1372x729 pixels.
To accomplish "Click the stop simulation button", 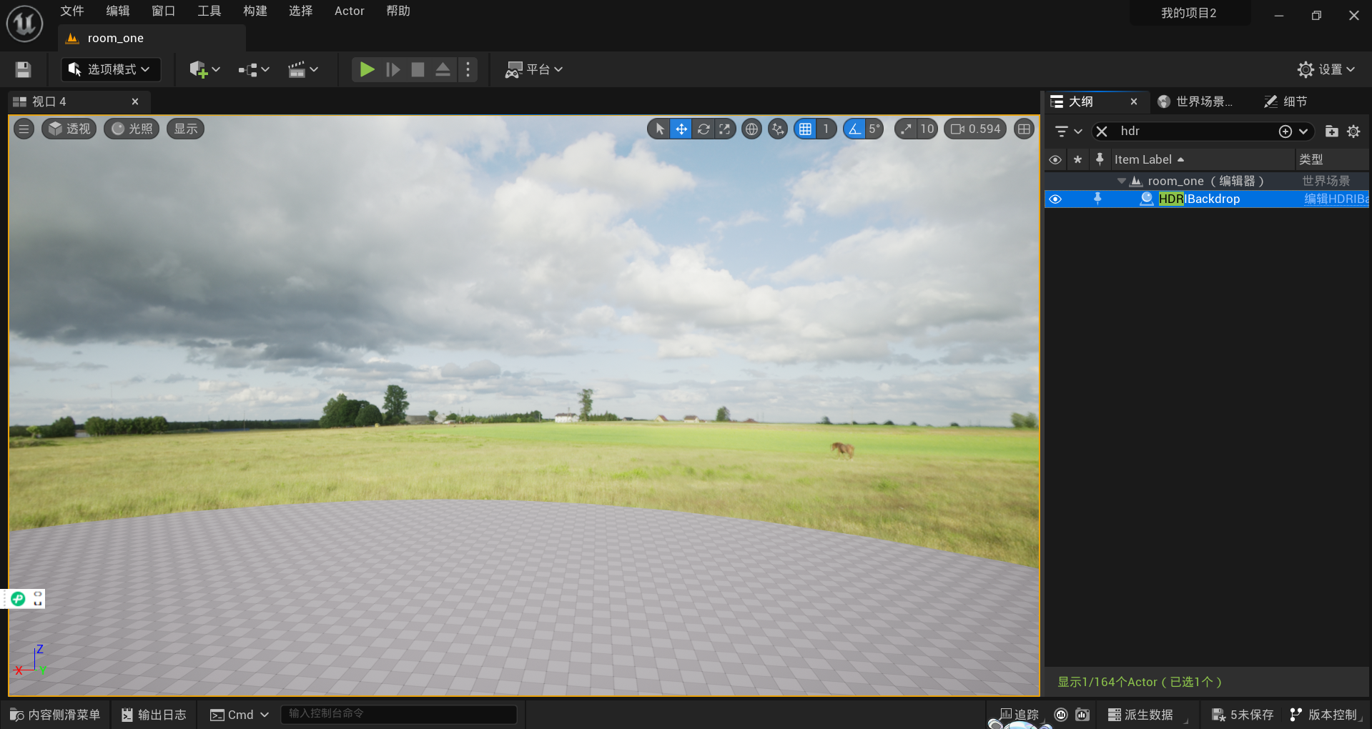I will tap(418, 69).
